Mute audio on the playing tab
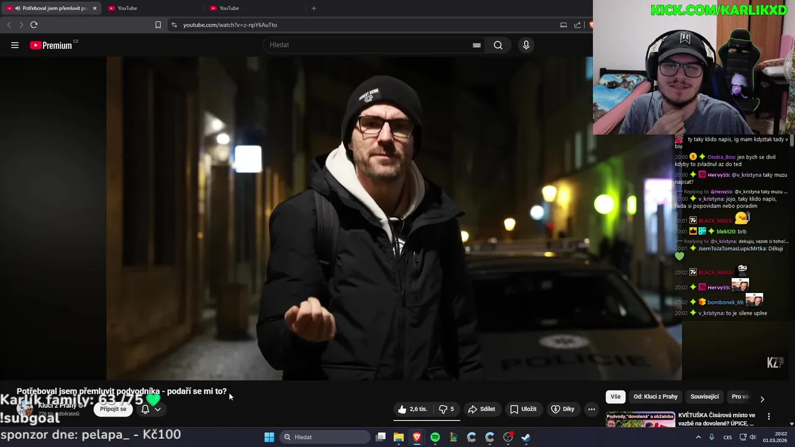Viewport: 795px width, 447px height. point(17,8)
